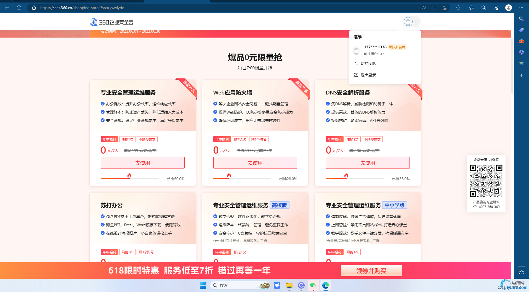Open sidebar search icon
Image resolution: width=529 pixels, height=292 pixels.
coord(521,19)
